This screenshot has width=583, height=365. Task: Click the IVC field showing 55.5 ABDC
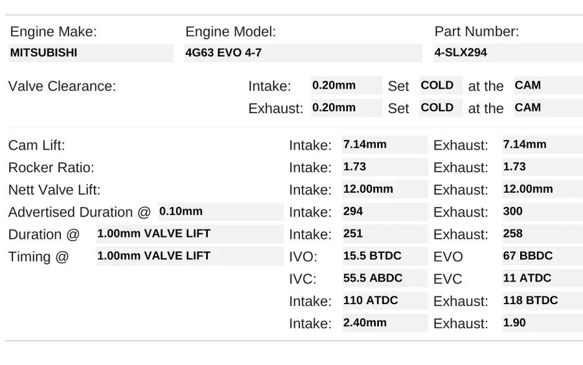coord(384,278)
